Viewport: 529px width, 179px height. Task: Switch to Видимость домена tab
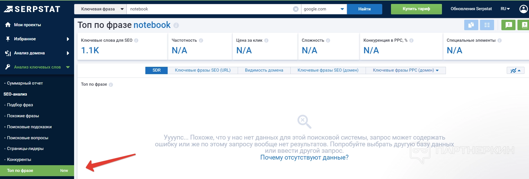(x=264, y=70)
